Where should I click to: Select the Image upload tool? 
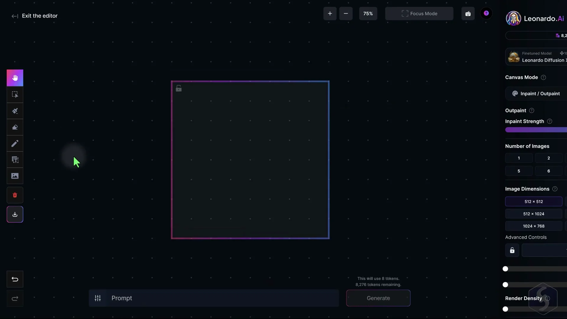pyautogui.click(x=15, y=176)
